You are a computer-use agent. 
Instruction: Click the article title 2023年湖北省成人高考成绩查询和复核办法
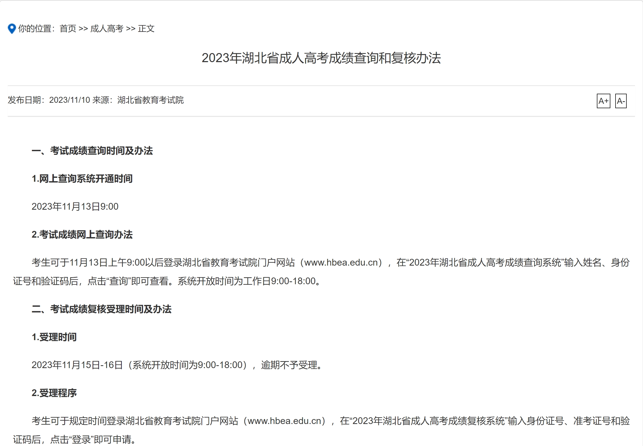[x=321, y=58]
